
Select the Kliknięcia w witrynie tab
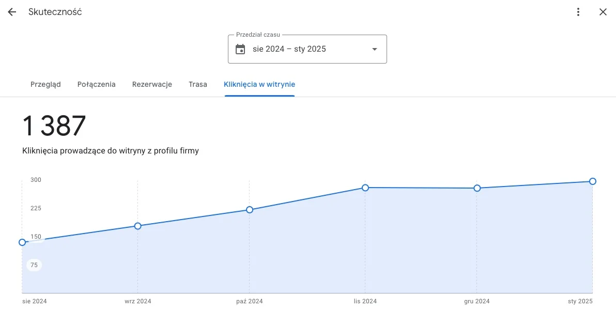coord(259,84)
